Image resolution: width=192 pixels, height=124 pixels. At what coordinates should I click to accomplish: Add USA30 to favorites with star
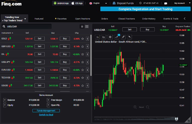coord(83,85)
